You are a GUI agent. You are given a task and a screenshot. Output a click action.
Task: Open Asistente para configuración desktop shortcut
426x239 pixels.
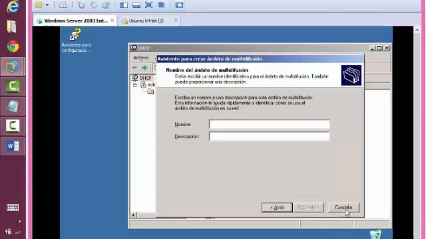pyautogui.click(x=76, y=40)
